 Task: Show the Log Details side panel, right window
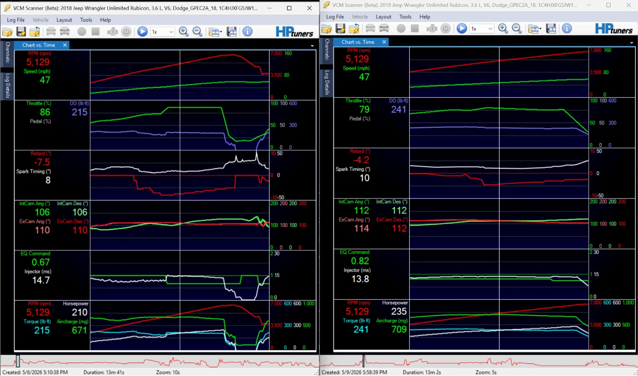coord(327,82)
